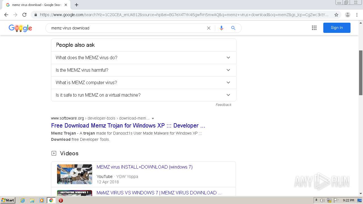
Task: Reload the Google search page
Action: pos(24,15)
